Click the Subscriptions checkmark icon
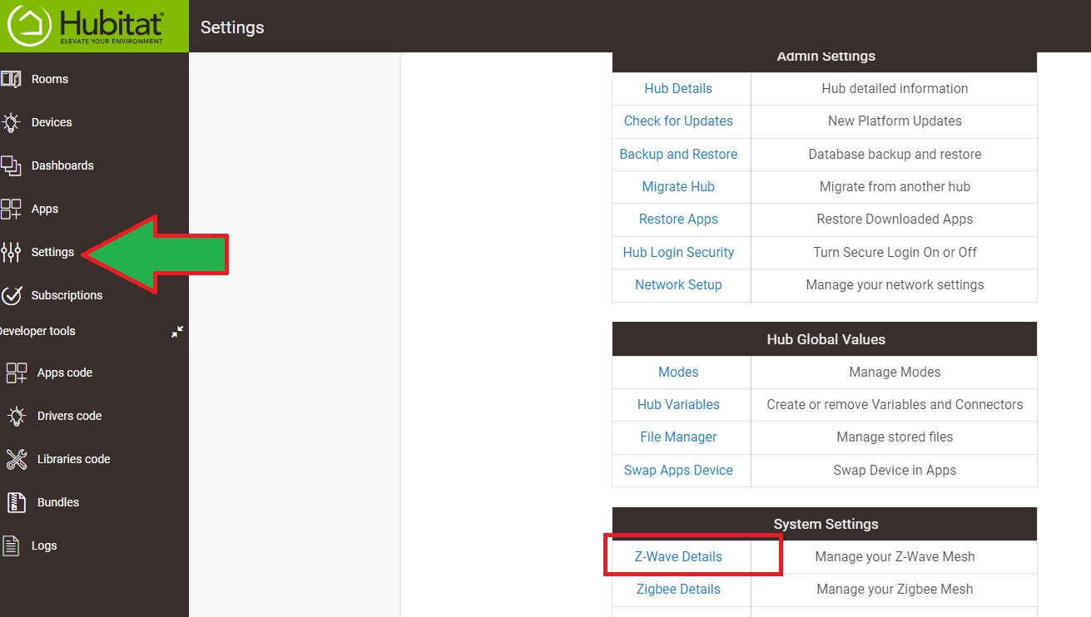The height and width of the screenshot is (617, 1091). pyautogui.click(x=11, y=295)
